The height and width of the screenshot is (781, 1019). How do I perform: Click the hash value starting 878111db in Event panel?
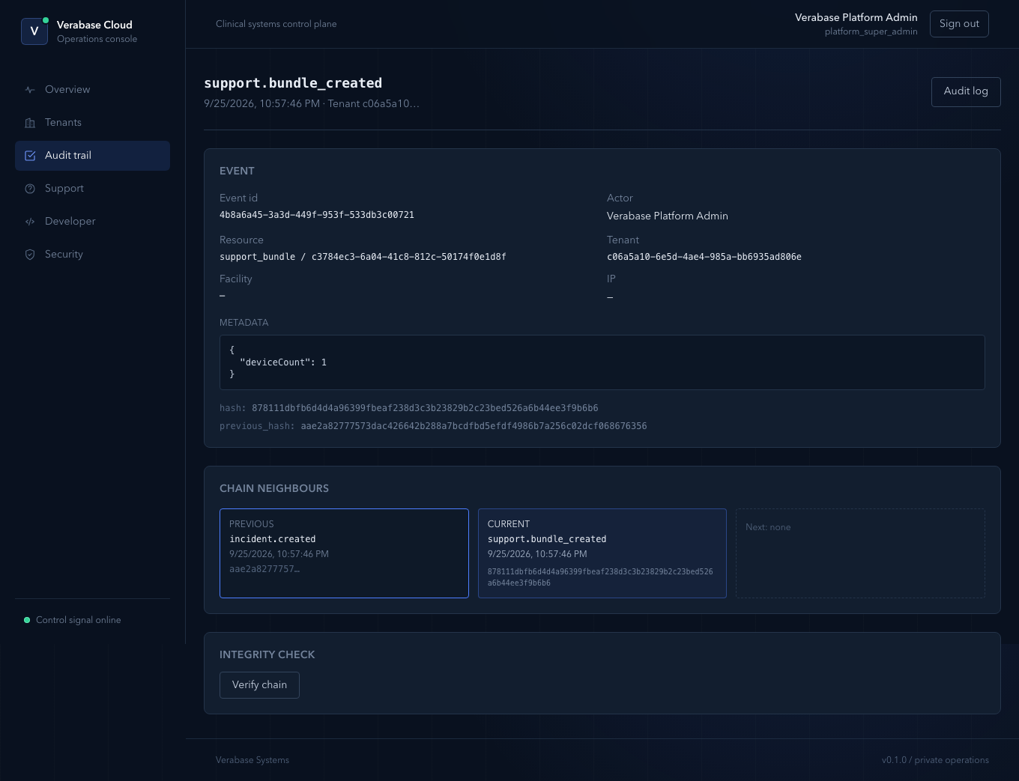pyautogui.click(x=425, y=408)
